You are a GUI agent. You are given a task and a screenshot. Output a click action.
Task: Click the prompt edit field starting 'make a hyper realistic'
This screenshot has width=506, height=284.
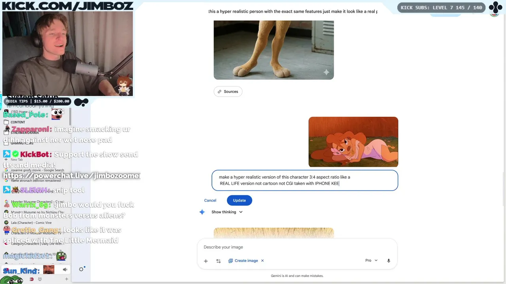pos(305,180)
